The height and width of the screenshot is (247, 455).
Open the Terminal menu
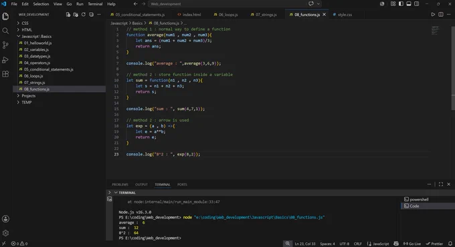tap(95, 4)
